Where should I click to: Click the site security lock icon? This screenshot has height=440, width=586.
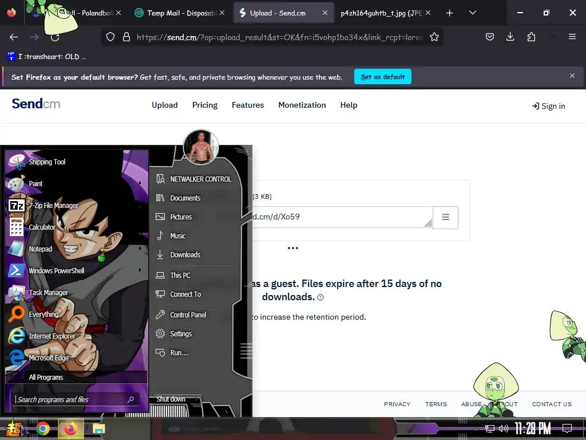coord(126,37)
